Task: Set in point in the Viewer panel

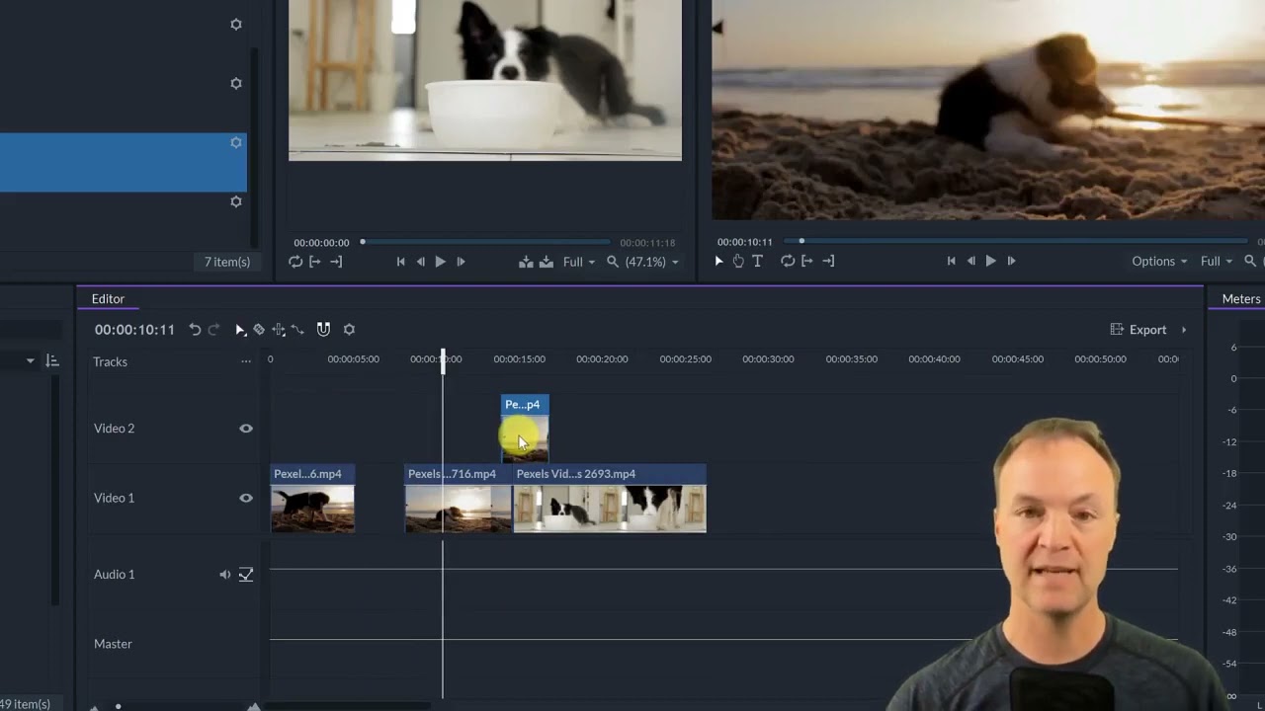Action: pos(807,261)
